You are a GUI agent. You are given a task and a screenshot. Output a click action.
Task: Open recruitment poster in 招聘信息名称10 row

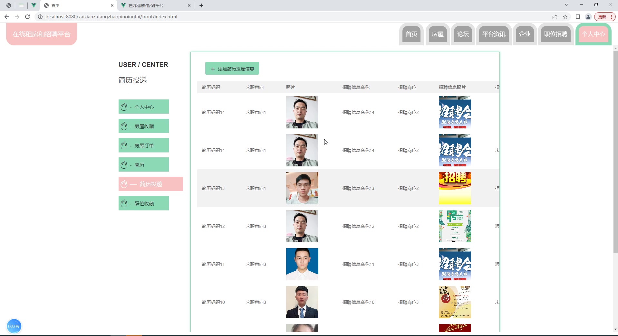[x=455, y=302]
